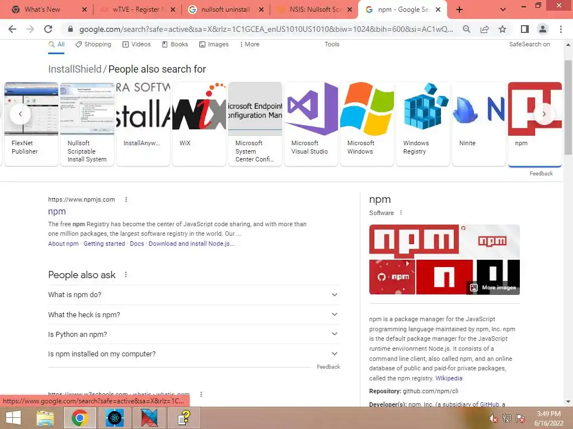Open the Microsoft Windows card
573x429 pixels.
367,123
